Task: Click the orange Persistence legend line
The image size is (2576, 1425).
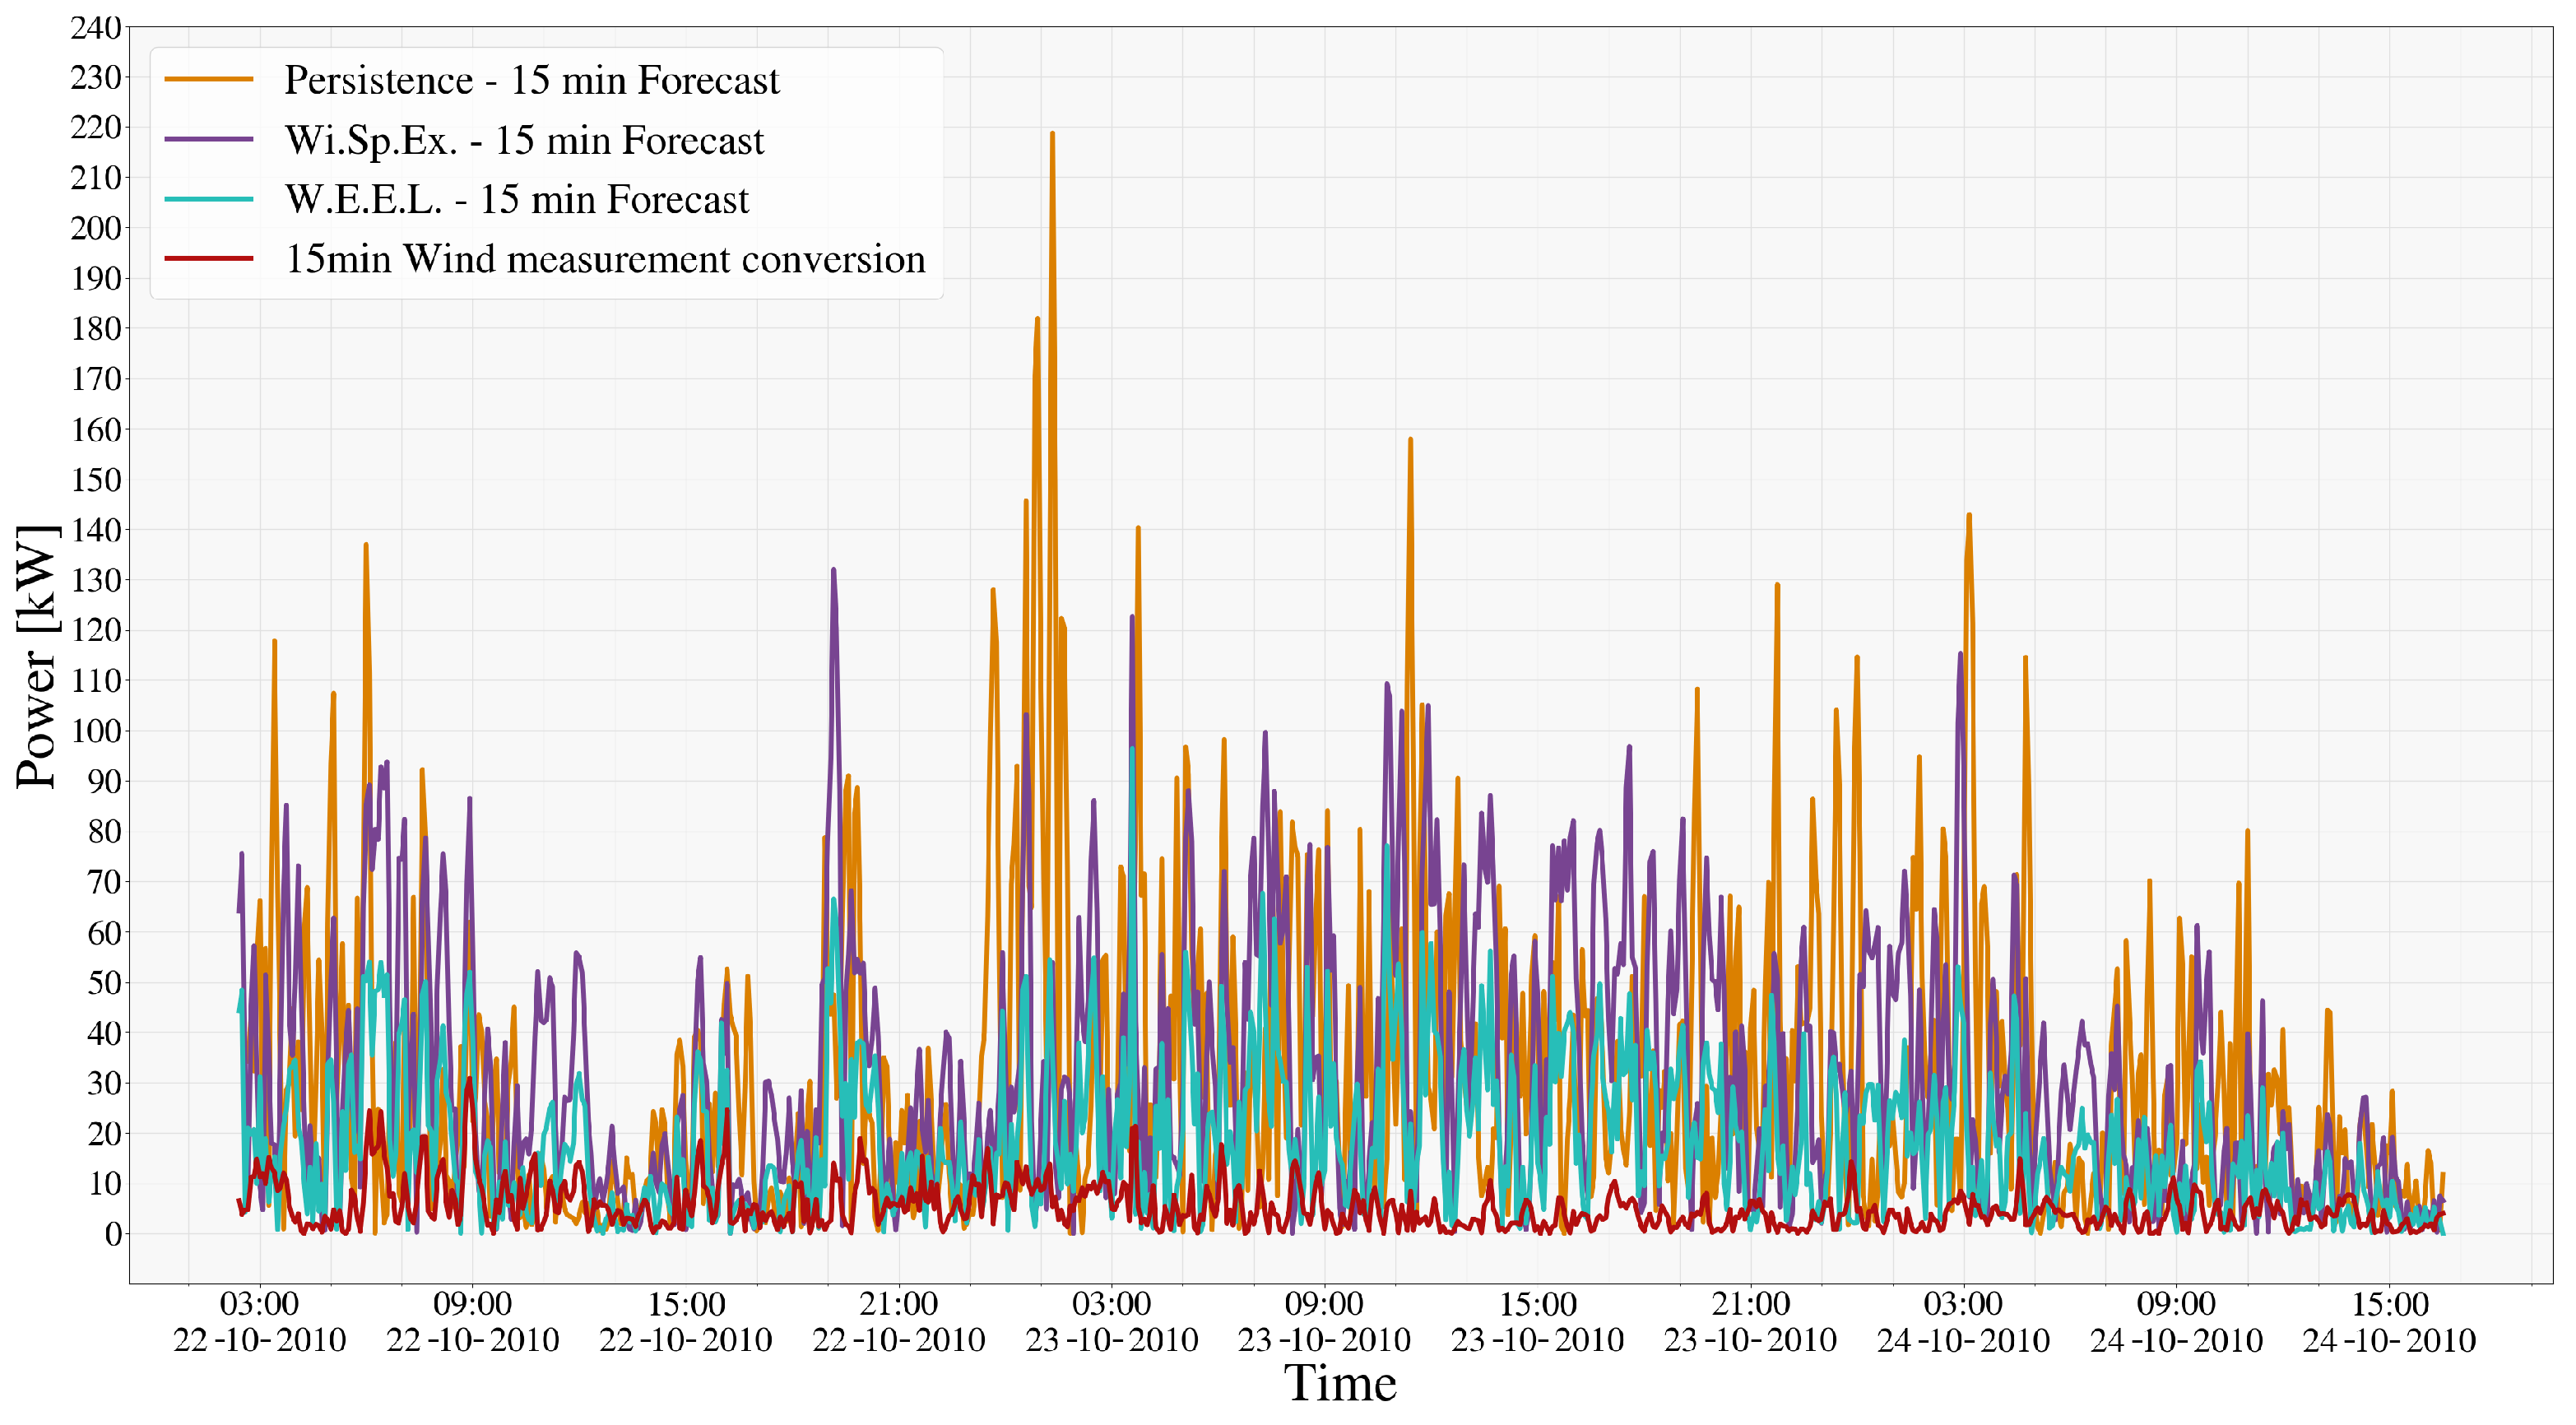Action: (x=208, y=79)
